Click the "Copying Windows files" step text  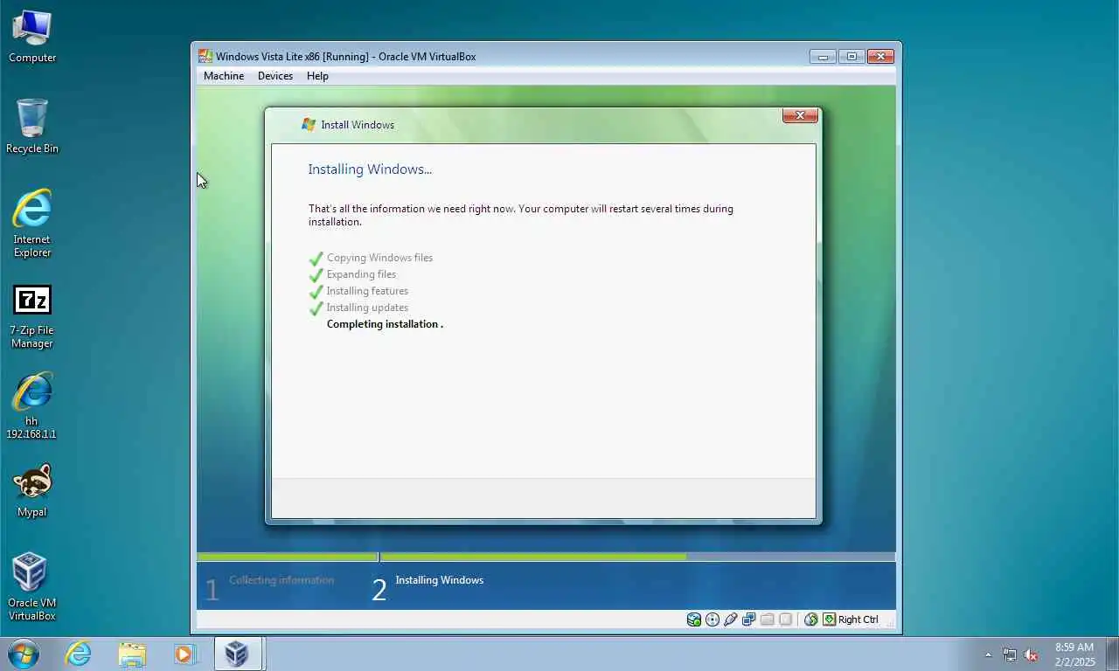click(x=379, y=258)
